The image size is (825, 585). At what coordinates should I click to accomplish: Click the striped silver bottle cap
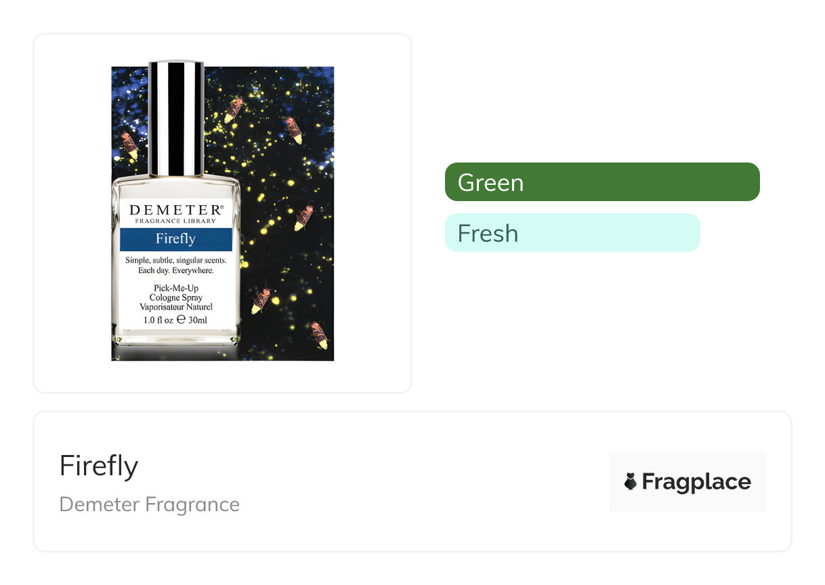pos(175,118)
